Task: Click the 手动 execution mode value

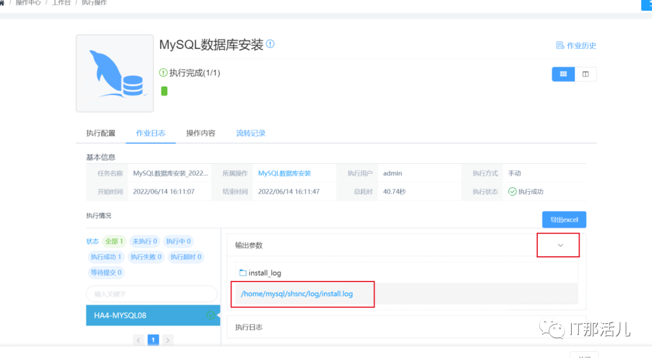Action: click(514, 173)
